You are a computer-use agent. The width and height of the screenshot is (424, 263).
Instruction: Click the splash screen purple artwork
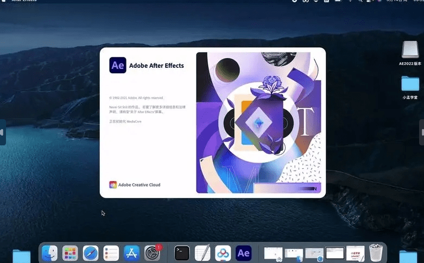click(258, 123)
